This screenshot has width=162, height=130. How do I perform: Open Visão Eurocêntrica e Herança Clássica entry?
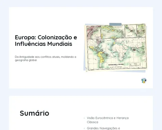point(108,120)
